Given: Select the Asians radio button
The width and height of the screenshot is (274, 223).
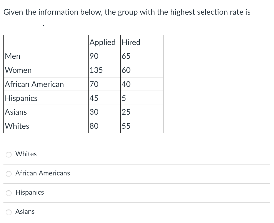Looking at the screenshot, I should tap(9, 212).
